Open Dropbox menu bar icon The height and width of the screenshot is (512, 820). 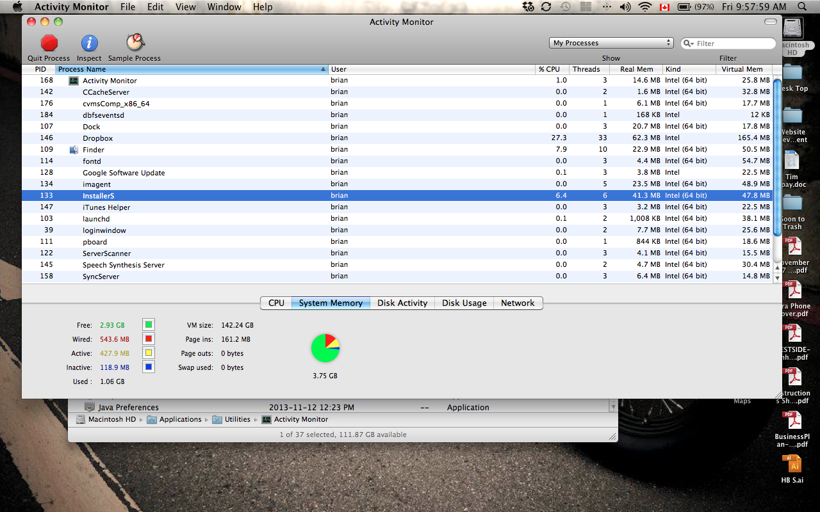(528, 7)
